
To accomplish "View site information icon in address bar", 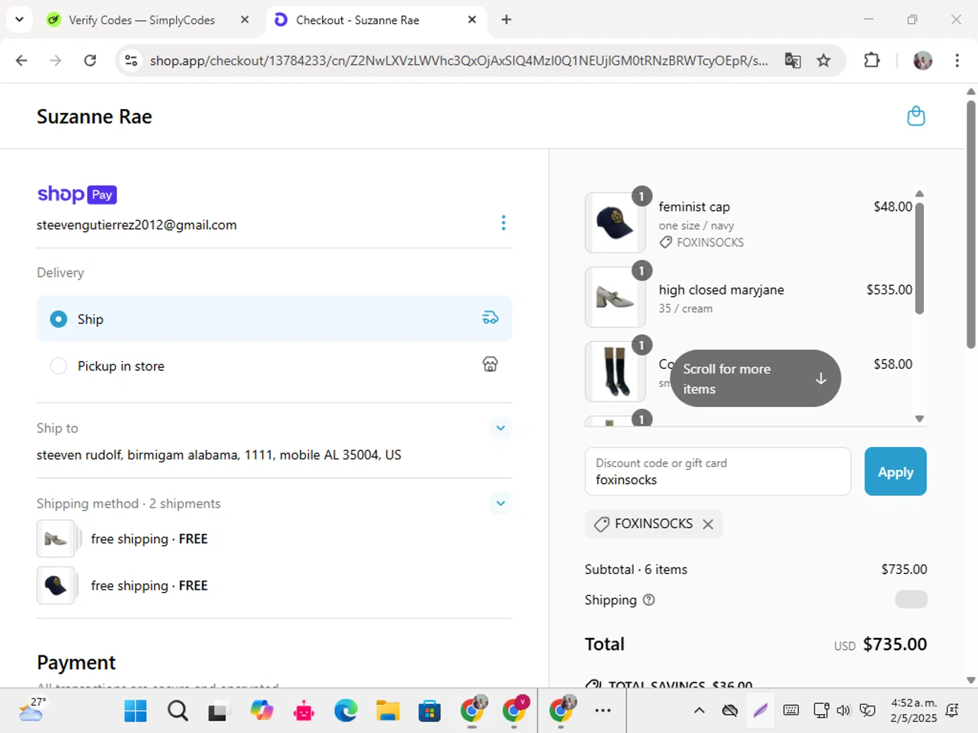I will point(131,61).
